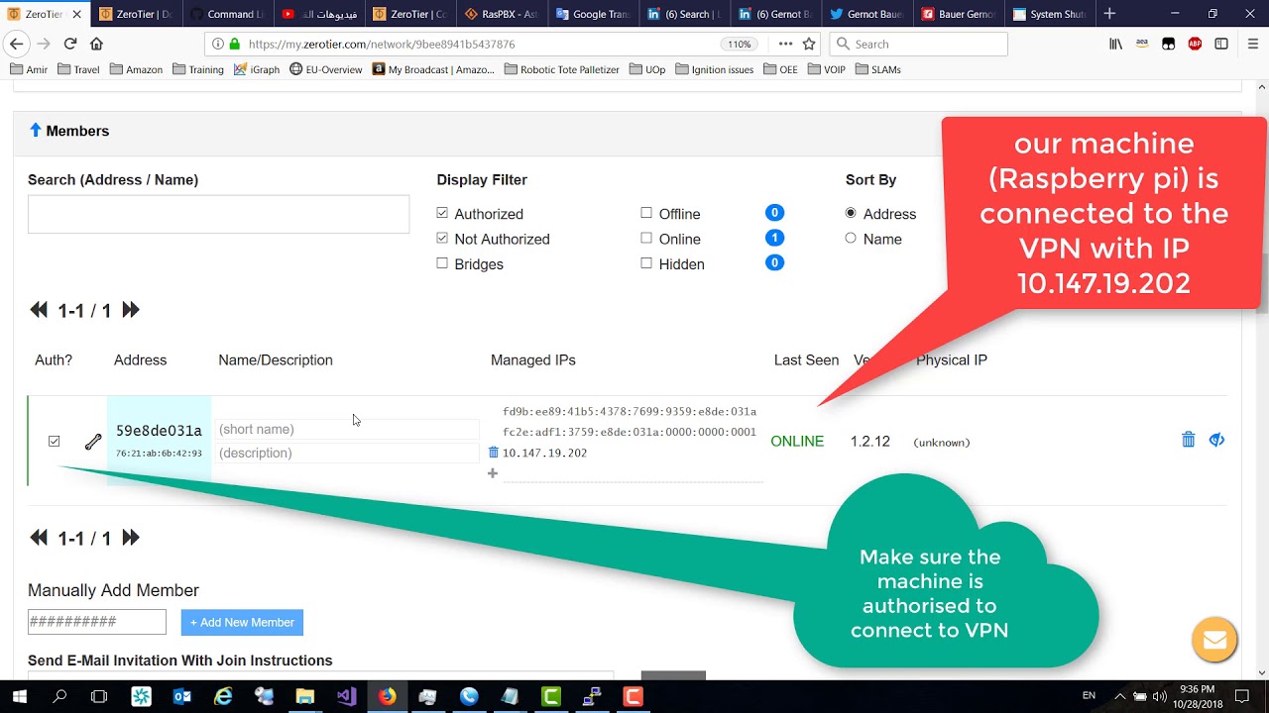Click the short name field
Screen dimensions: 1269x713
[x=348, y=429]
